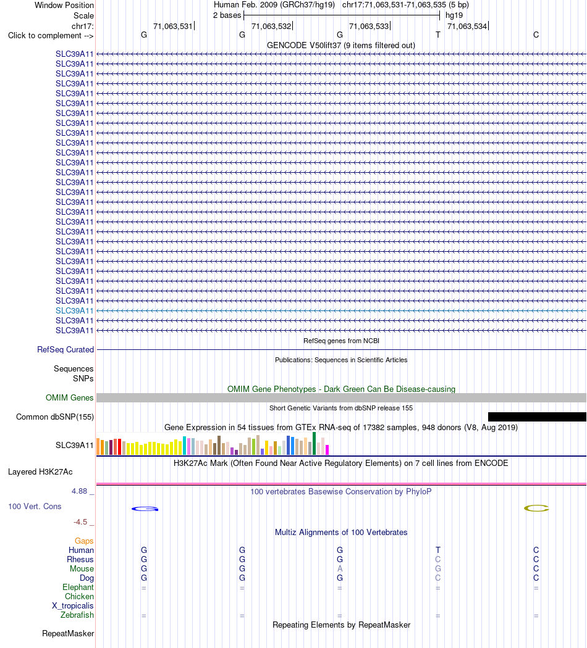The height and width of the screenshot is (648, 587).
Task: Open the GTEx Gene Expression track title
Action: 341,427
